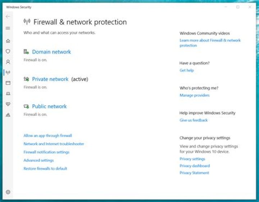This screenshot has width=259, height=202.
Task: Open Public network settings
Action: pos(49,106)
